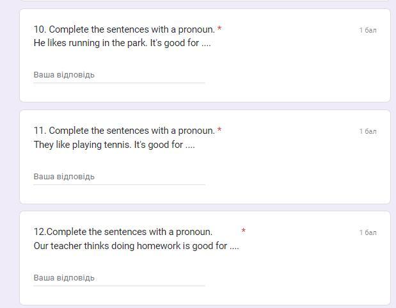Click the red required asterisk on question 11
Viewport: 396px width, 308px height.
pyautogui.click(x=219, y=130)
